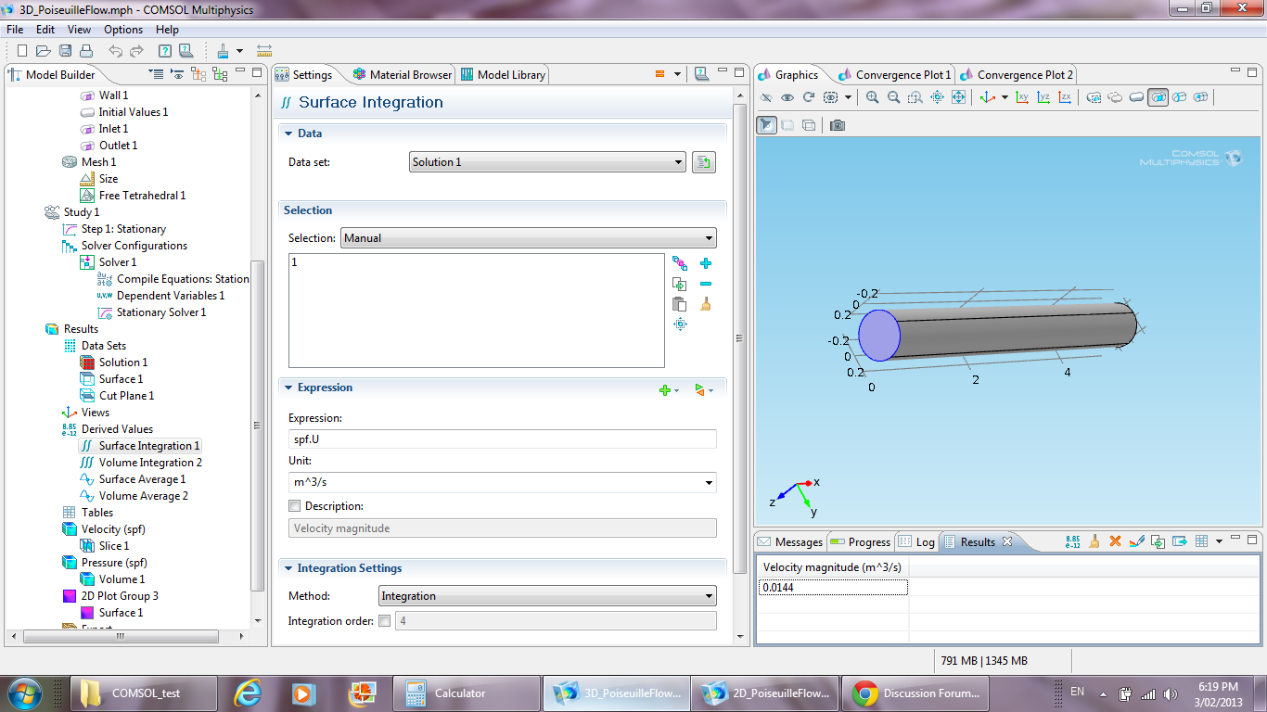Click the camera Image Snapshot icon
The width and height of the screenshot is (1267, 712).
pos(838,125)
